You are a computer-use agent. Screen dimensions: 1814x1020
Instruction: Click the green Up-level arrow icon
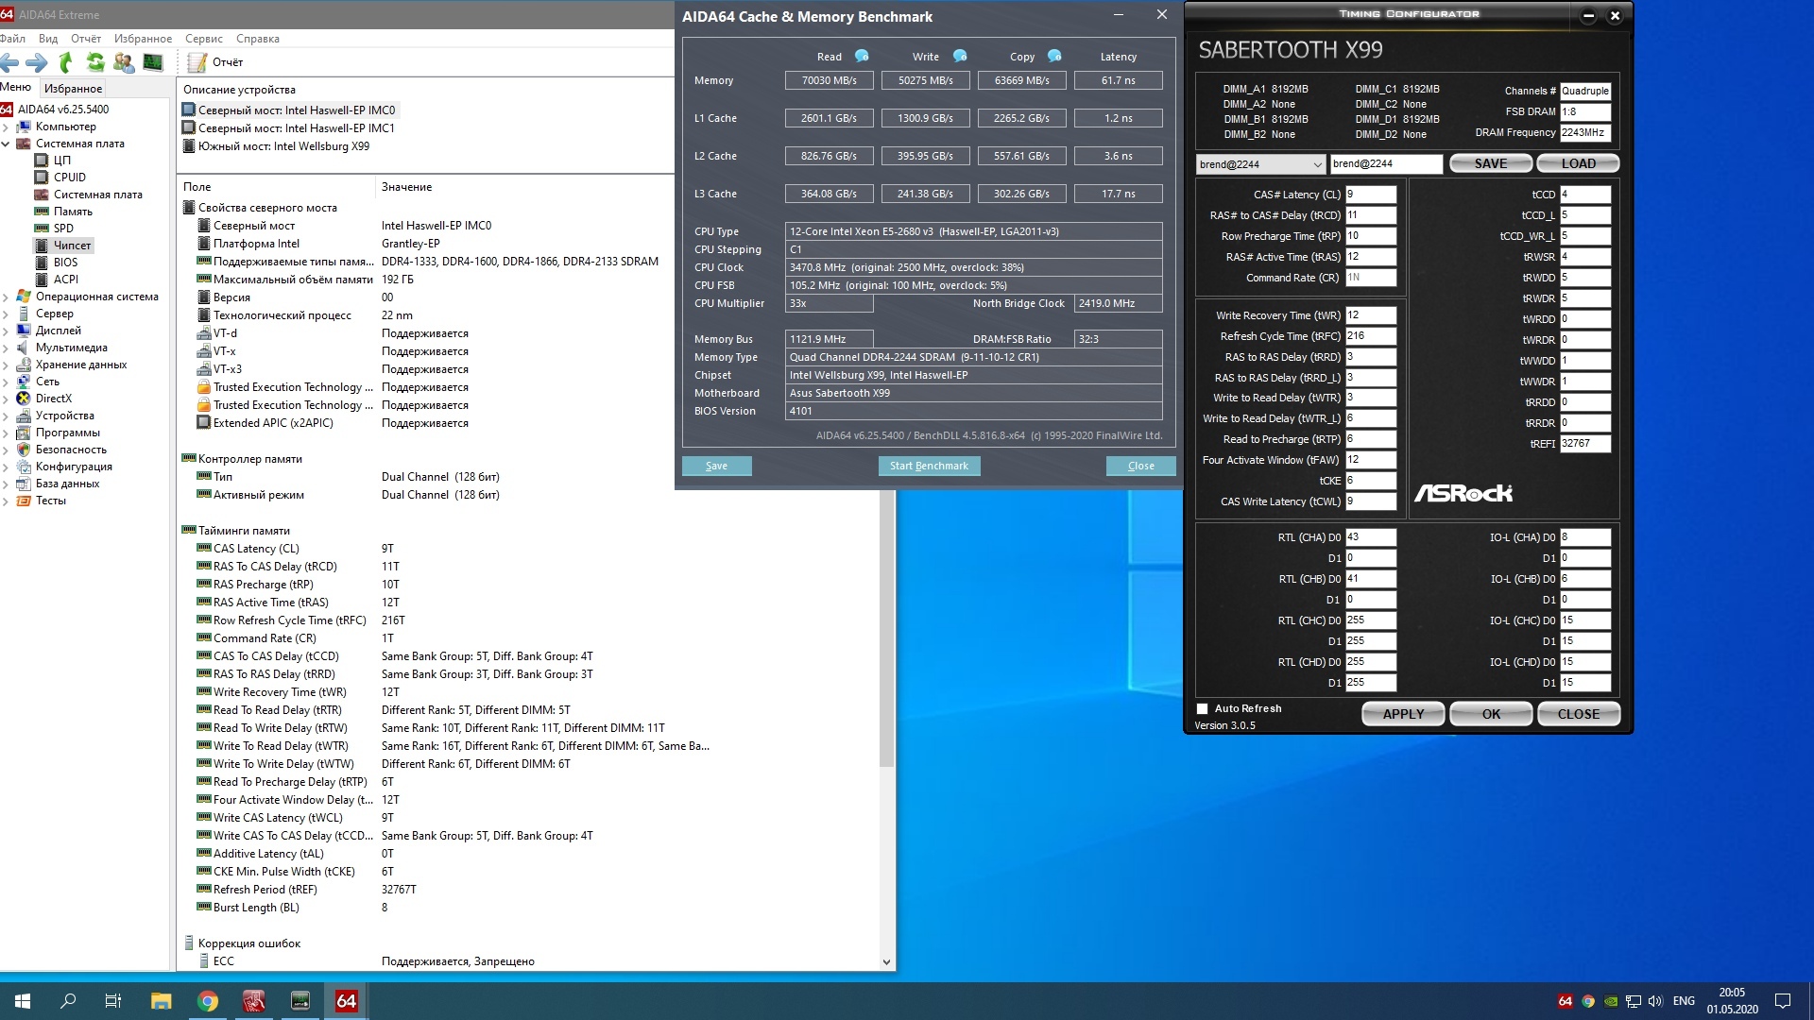(x=65, y=62)
